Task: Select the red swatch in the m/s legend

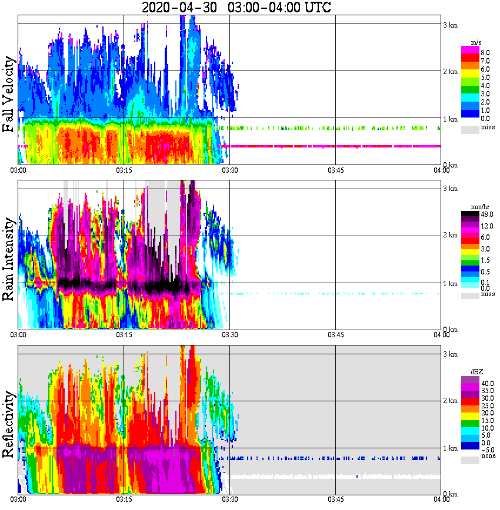Action: (x=470, y=58)
